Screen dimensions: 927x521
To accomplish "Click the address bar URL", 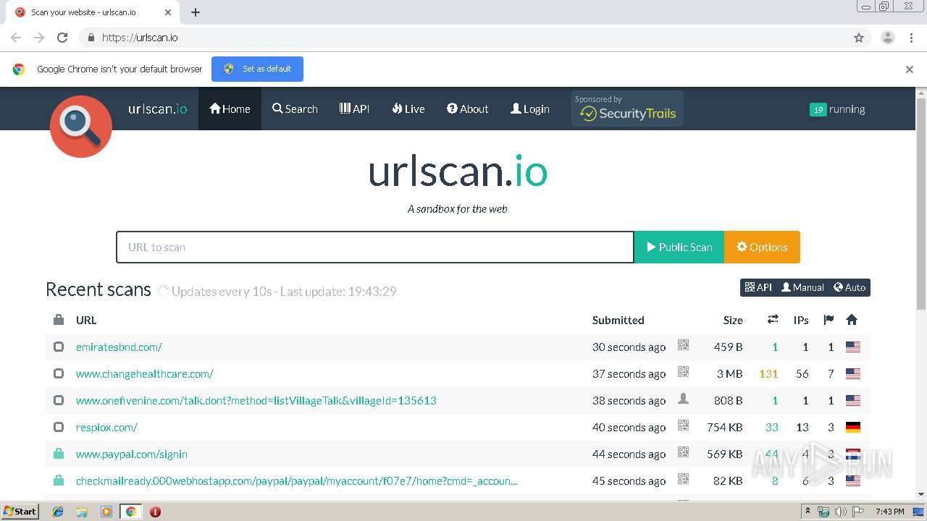I will (x=140, y=38).
